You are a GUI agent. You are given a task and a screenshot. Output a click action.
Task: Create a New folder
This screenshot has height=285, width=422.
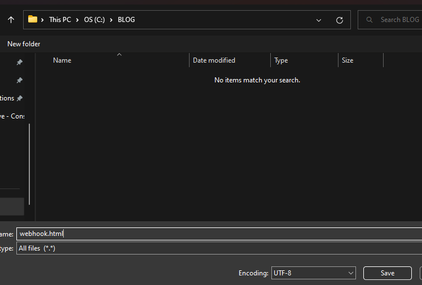(24, 44)
